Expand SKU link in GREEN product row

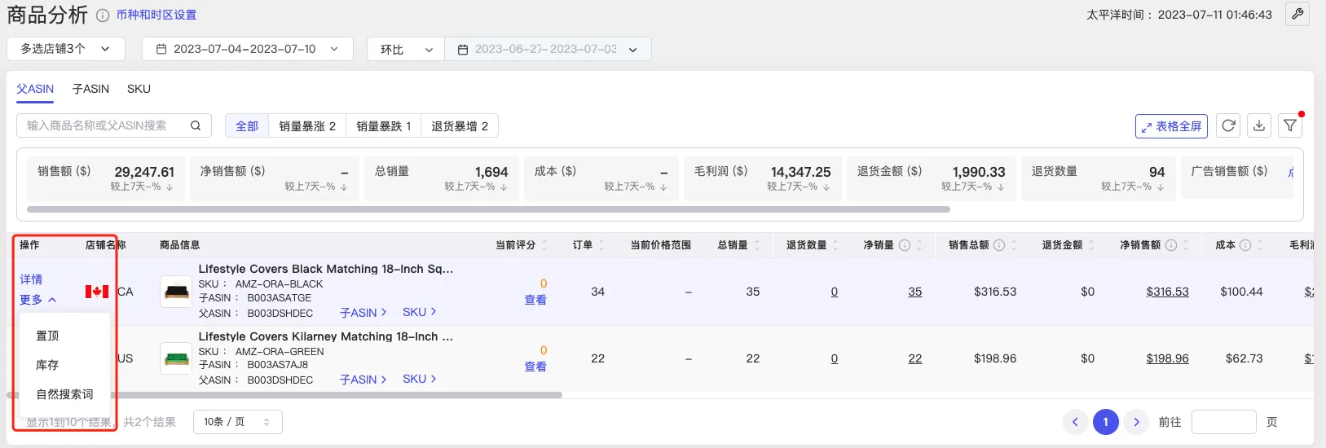pos(419,379)
